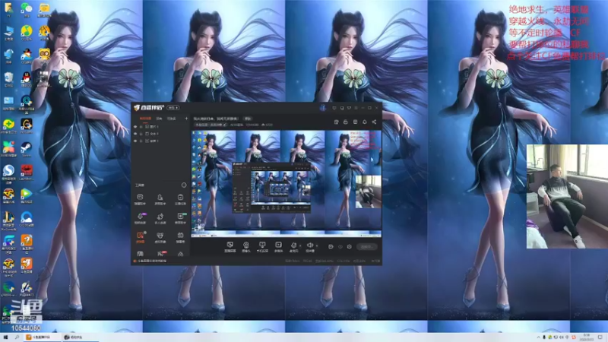608x342 pixels.
Task: Click the microphone icon in the streaming toolbar
Action: tap(293, 245)
